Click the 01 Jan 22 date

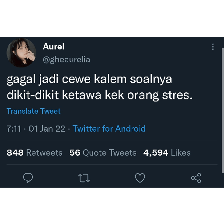click(x=47, y=129)
